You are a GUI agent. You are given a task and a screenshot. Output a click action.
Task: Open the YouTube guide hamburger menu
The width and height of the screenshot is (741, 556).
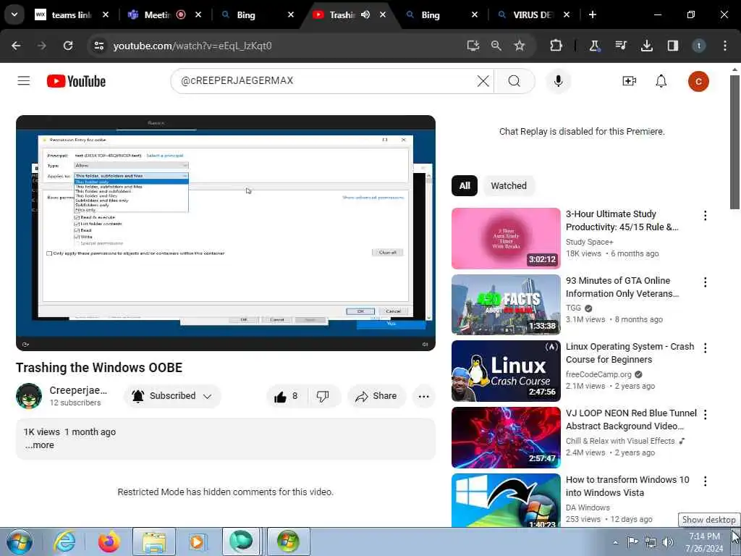(24, 81)
